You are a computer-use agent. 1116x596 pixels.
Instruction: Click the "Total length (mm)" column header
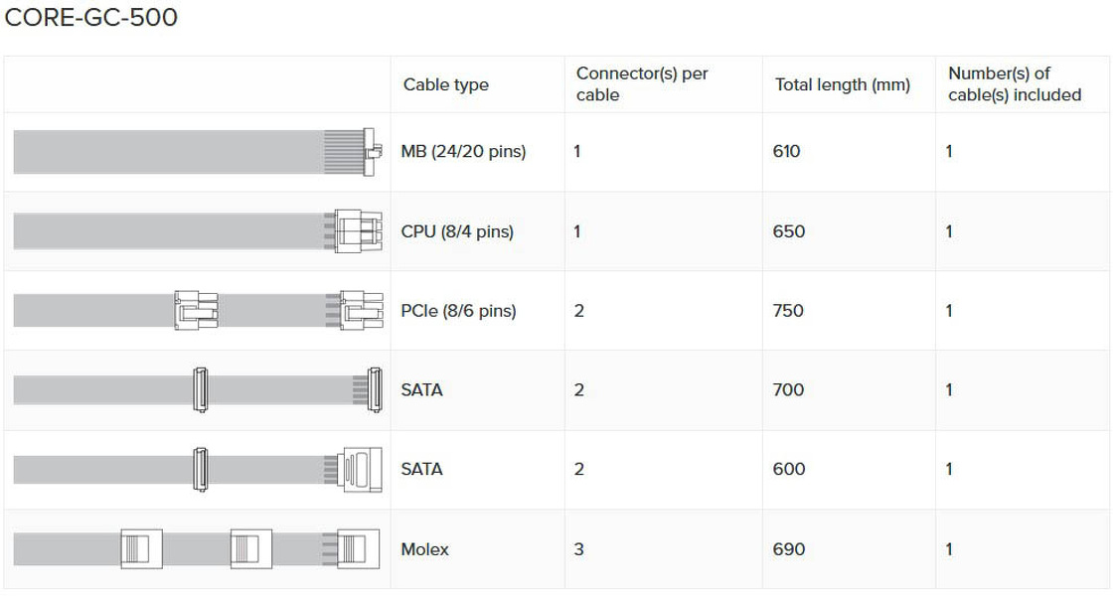(x=842, y=84)
